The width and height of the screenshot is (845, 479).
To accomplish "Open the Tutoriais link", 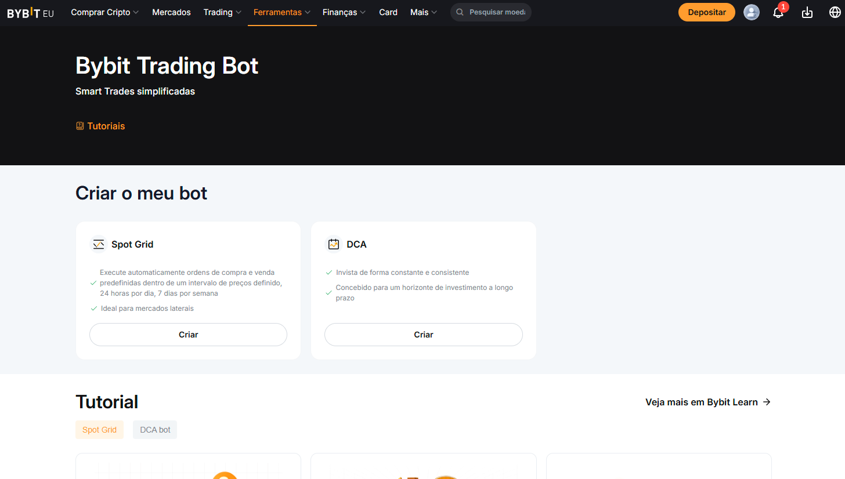I will click(100, 126).
